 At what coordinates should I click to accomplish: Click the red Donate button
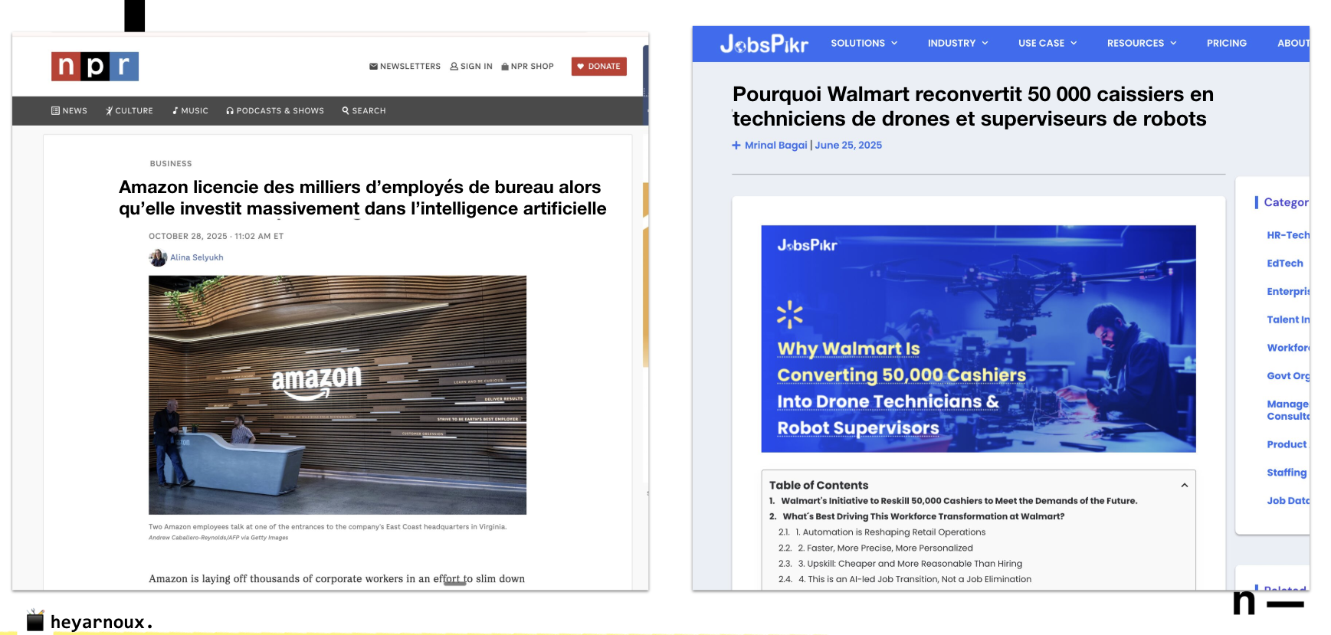[598, 67]
